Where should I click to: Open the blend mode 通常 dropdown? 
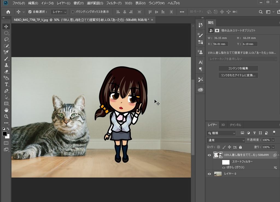226,140
